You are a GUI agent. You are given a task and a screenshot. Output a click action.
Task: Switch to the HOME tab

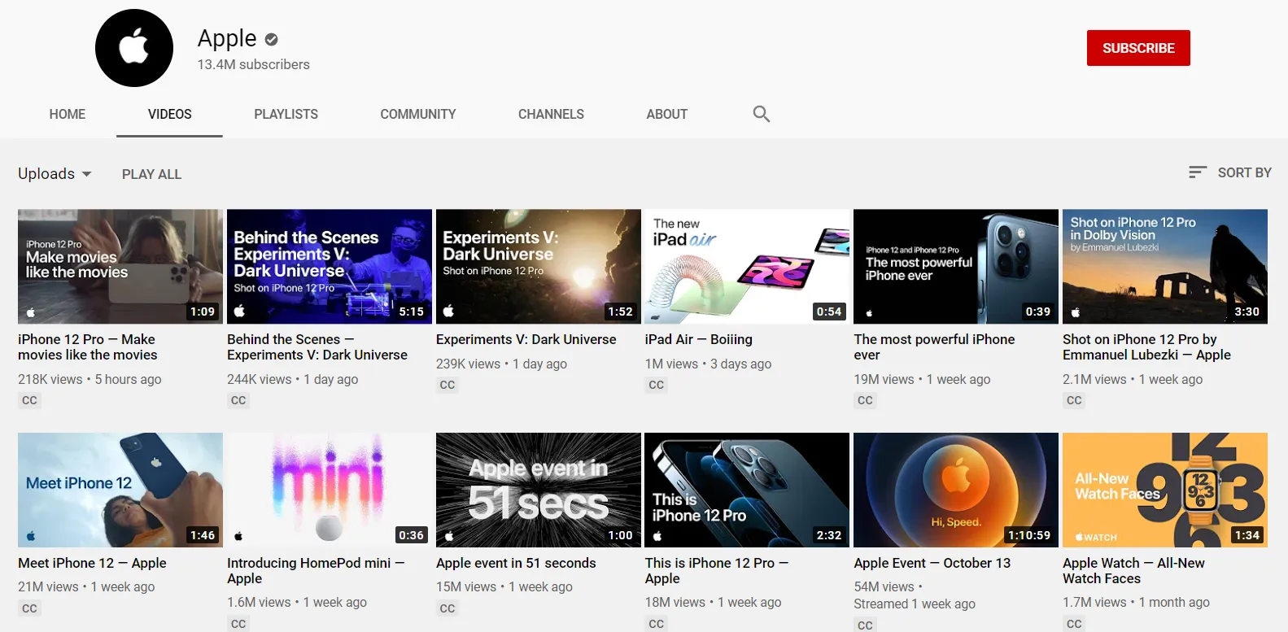point(68,114)
